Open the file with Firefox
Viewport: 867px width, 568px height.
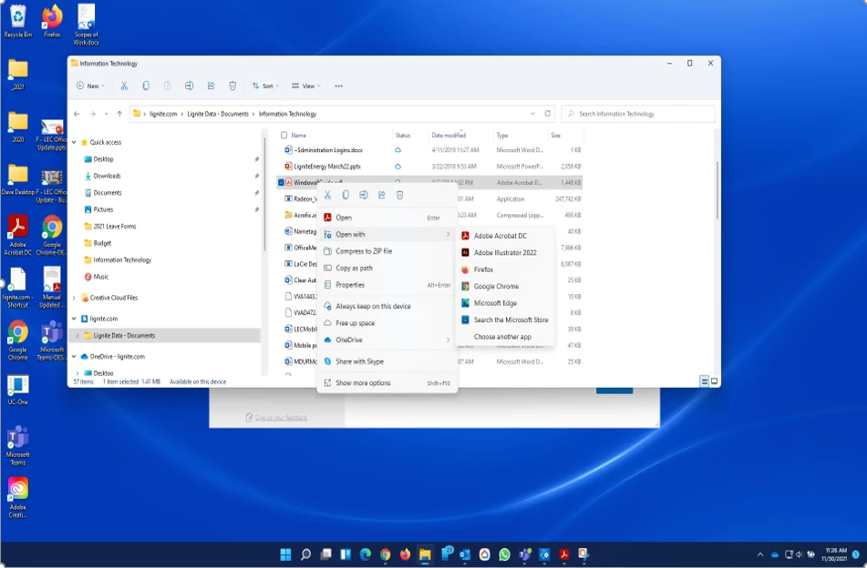(x=505, y=269)
